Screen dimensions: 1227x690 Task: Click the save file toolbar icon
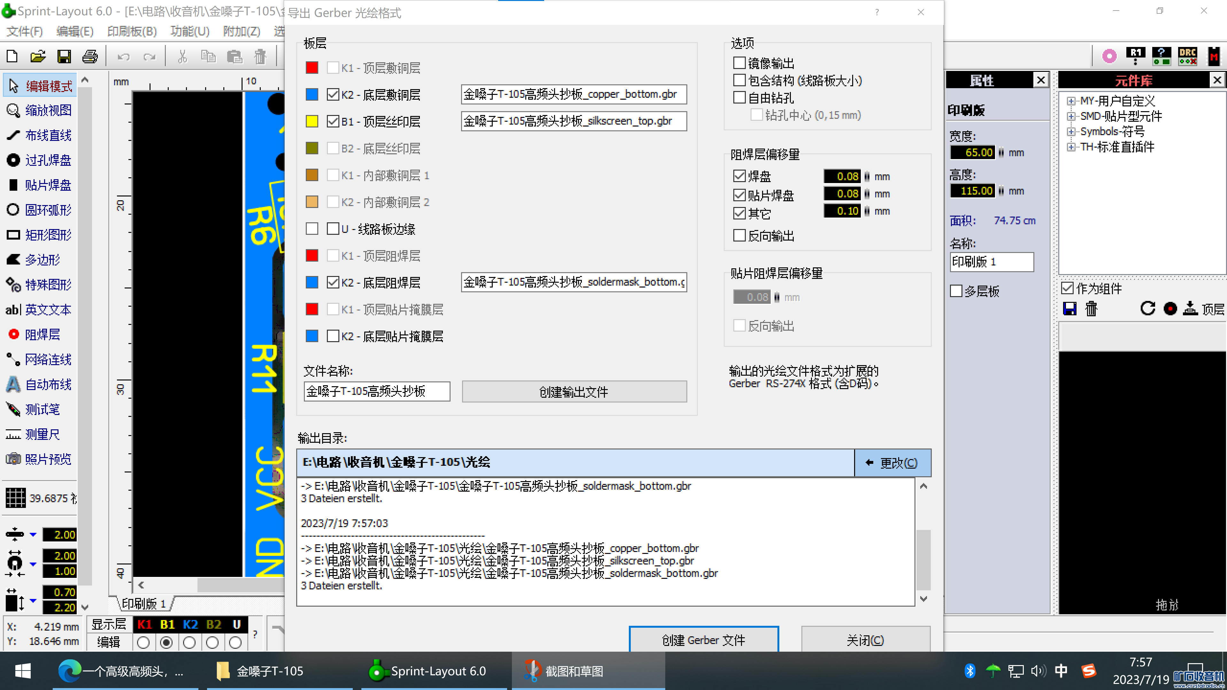tap(64, 56)
